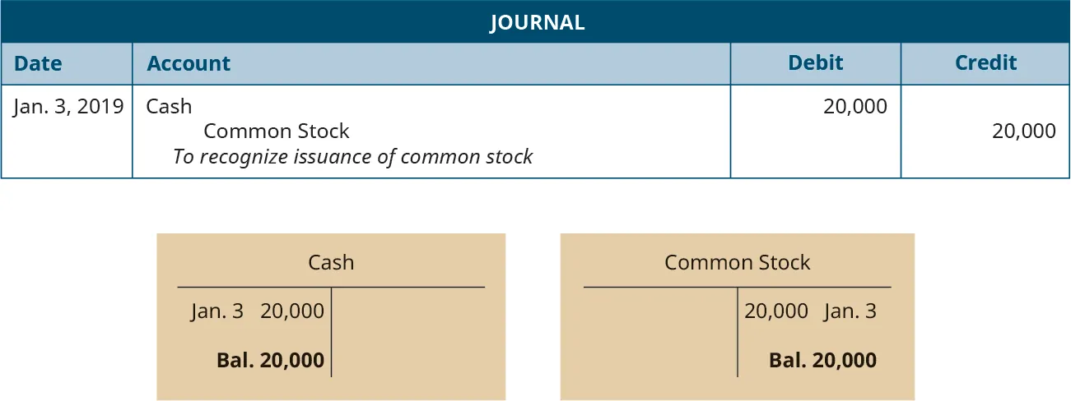Click the JOURNAL title header

(537, 22)
